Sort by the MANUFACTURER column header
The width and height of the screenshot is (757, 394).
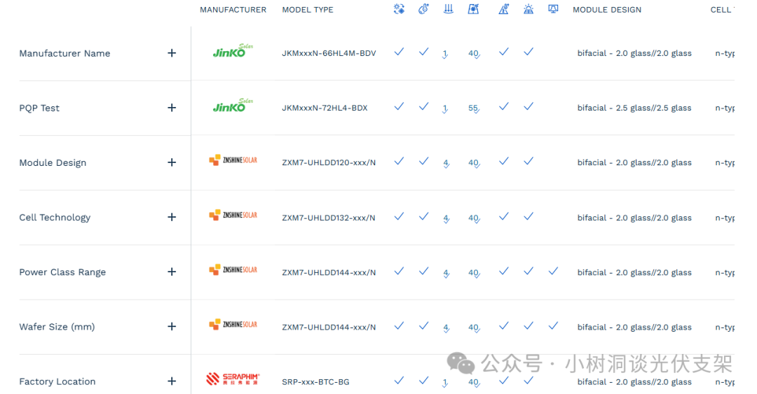pyautogui.click(x=233, y=10)
